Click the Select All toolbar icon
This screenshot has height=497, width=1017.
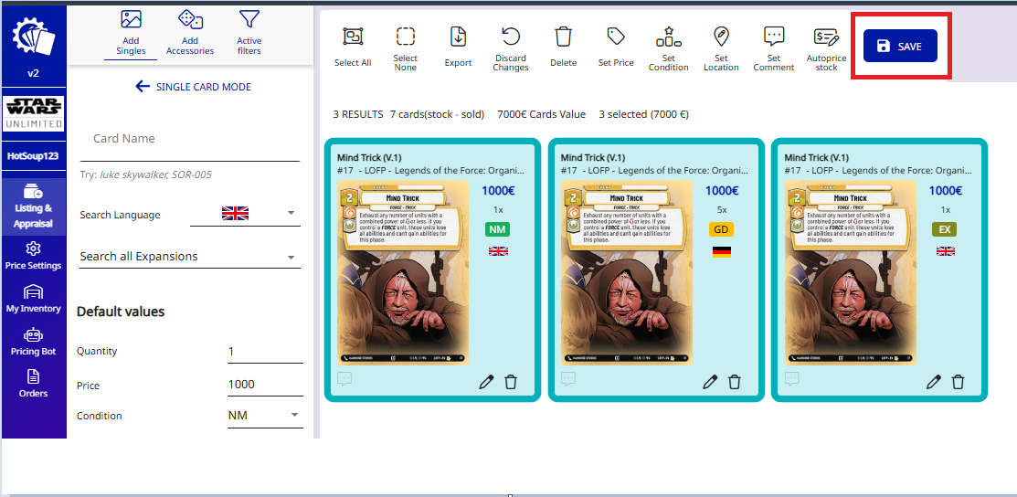tap(353, 37)
